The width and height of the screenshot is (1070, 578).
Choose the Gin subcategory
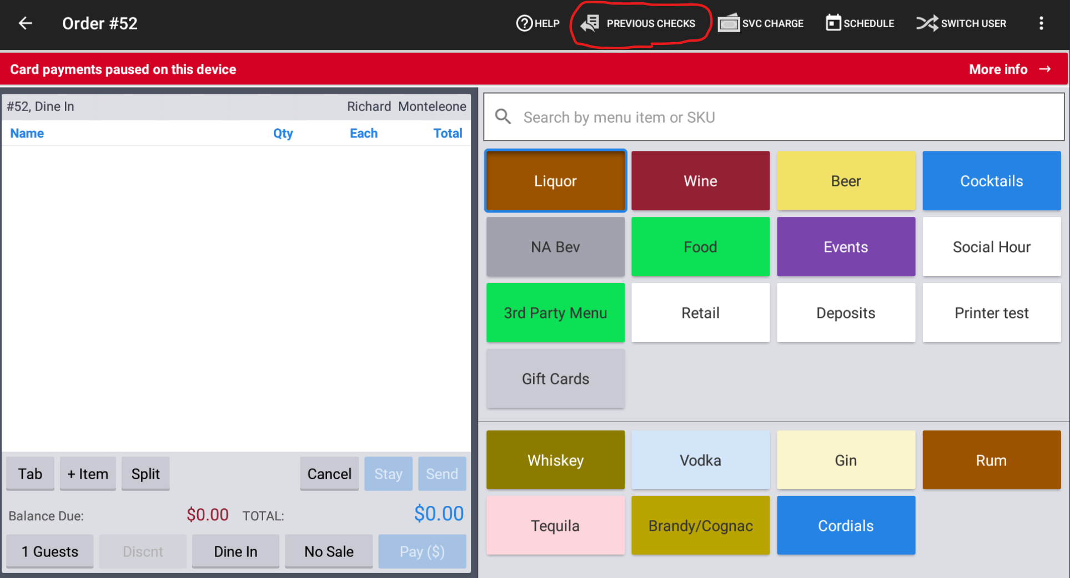click(x=846, y=460)
